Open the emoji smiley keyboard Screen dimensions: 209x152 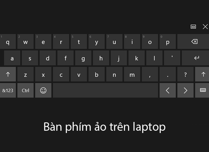click(x=43, y=90)
